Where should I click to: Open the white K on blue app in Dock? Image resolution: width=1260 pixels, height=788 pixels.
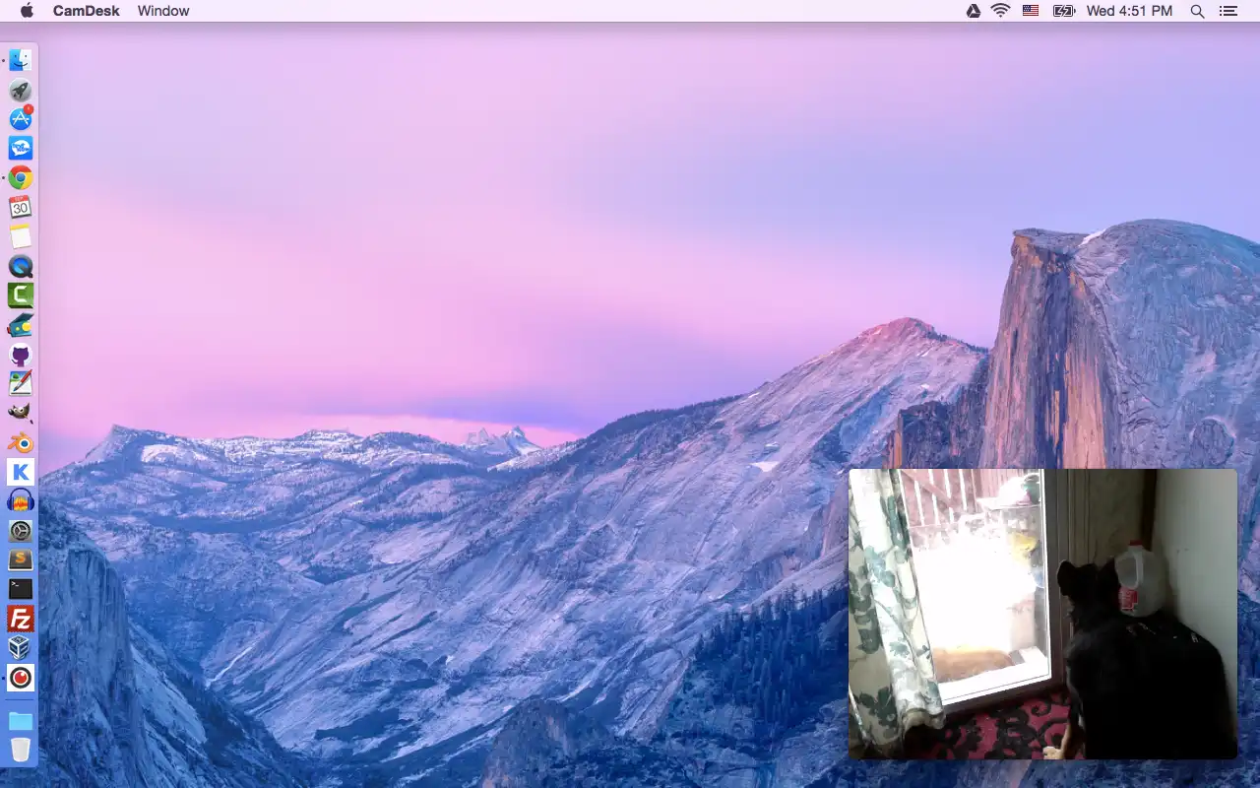click(21, 472)
